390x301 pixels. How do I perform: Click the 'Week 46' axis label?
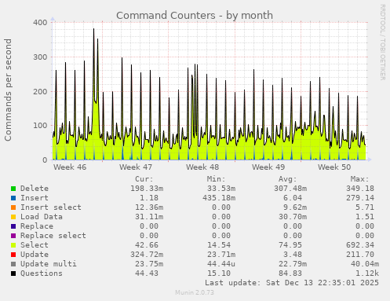pos(70,167)
